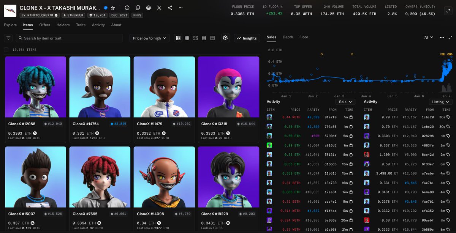Click tag icon in a7eabe listing row
This screenshot has height=233, width=456.
pyautogui.click(x=448, y=173)
